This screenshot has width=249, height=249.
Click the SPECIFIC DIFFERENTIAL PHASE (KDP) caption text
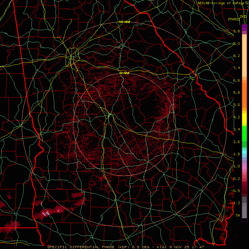[88, 247]
